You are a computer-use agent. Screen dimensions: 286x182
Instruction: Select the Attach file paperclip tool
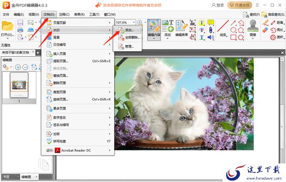tap(211, 30)
